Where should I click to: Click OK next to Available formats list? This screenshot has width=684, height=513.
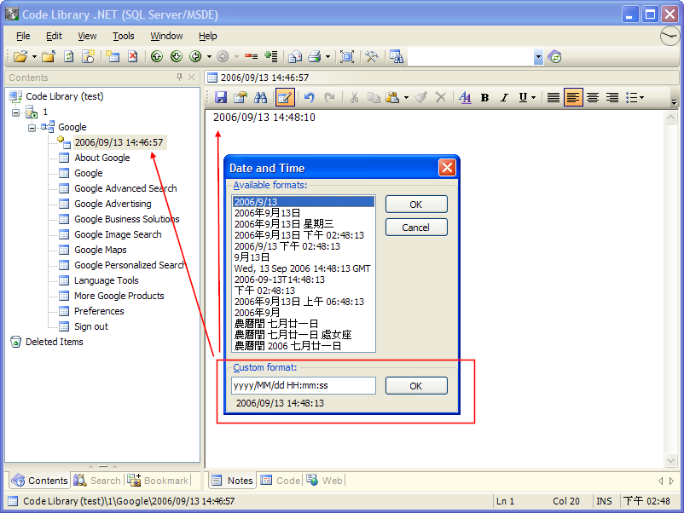point(416,205)
